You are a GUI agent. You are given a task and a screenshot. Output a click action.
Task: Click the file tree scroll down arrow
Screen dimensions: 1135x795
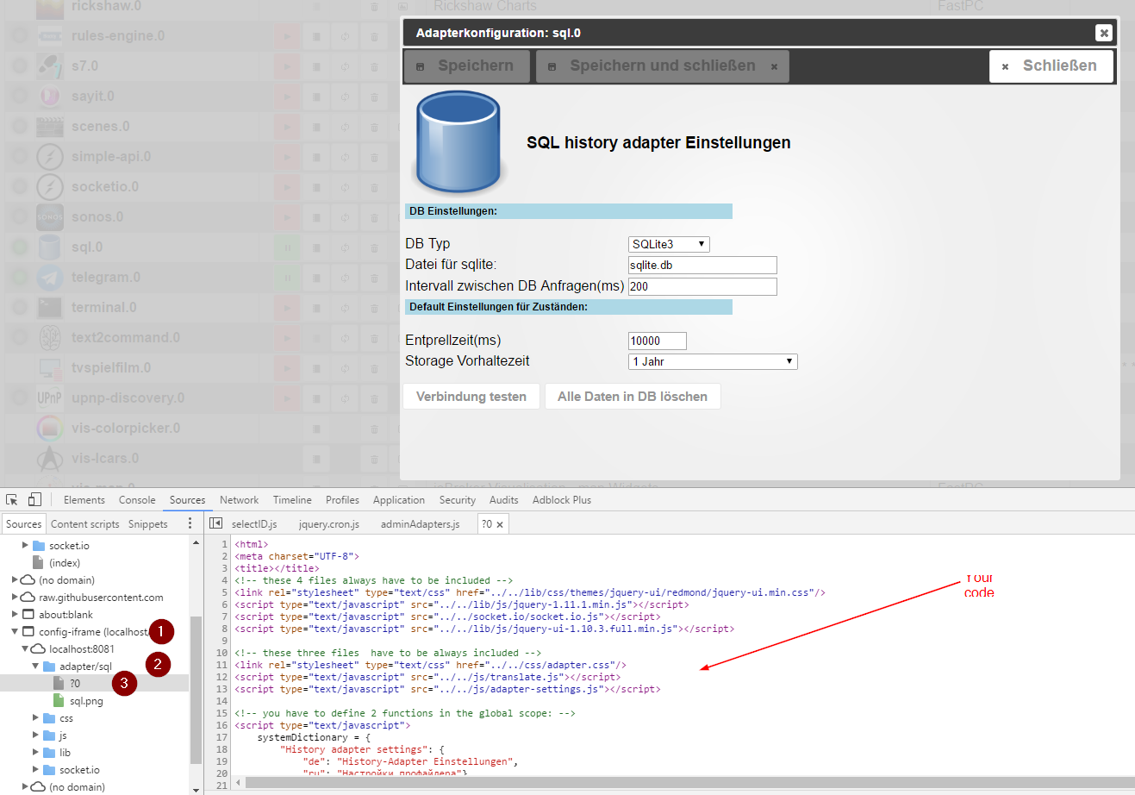tap(196, 789)
